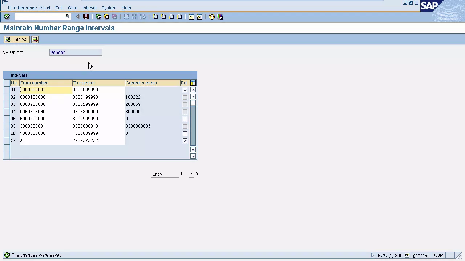465x261 pixels.
Task: Click the To number column header
Action: [98, 83]
